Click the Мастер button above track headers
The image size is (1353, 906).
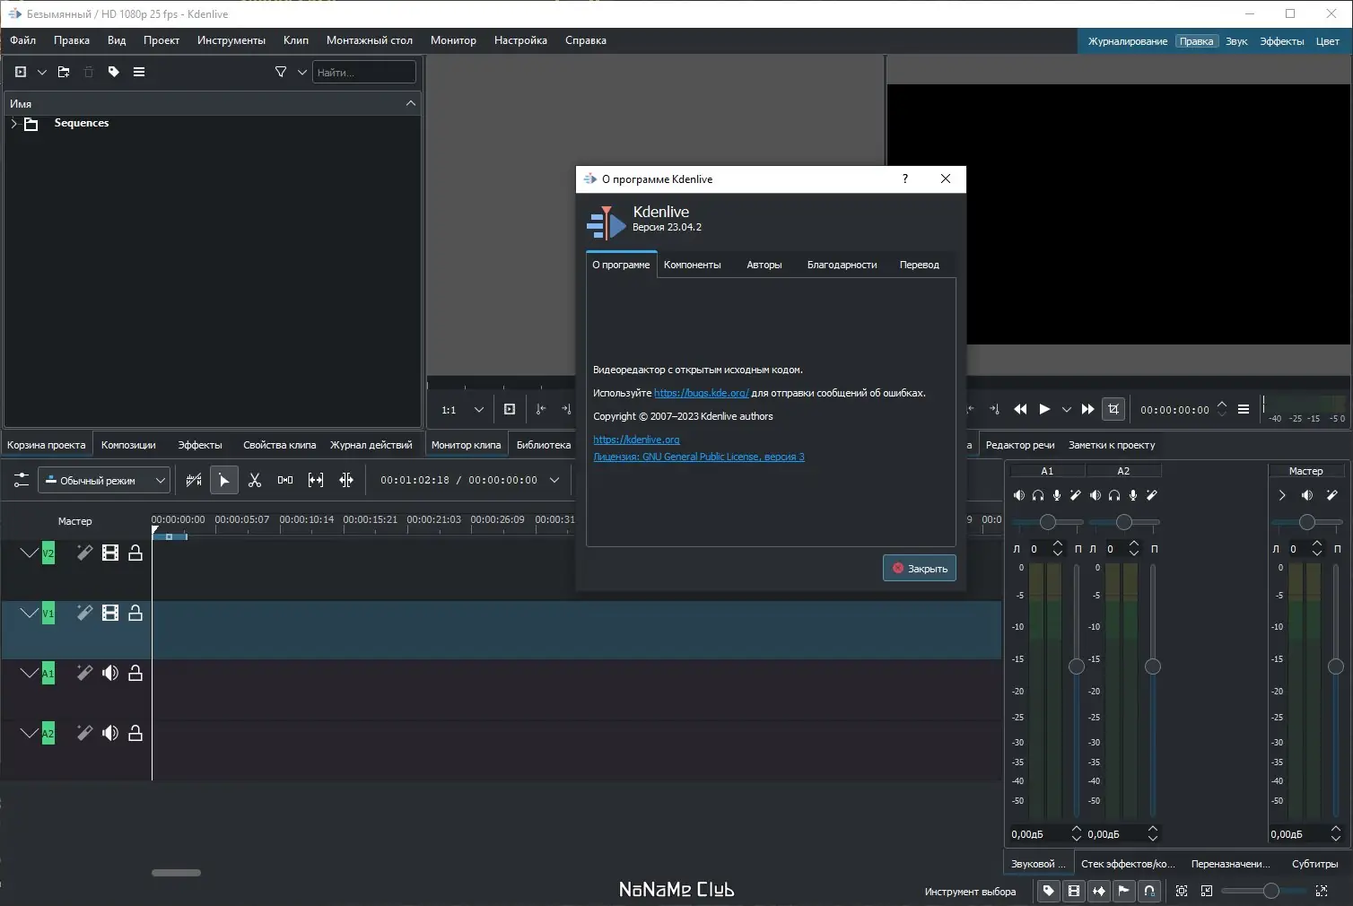point(75,521)
